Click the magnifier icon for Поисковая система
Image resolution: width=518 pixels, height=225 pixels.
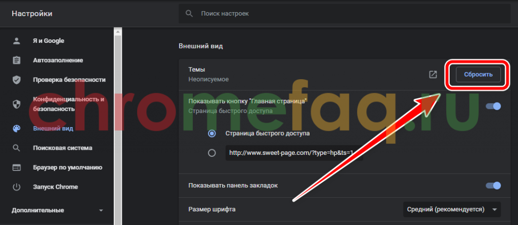coord(17,148)
